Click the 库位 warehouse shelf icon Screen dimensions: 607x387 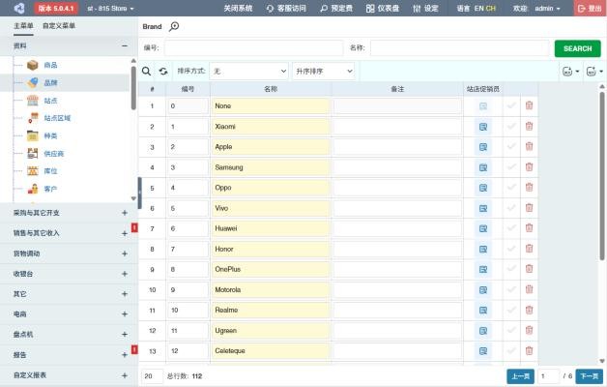coord(33,171)
